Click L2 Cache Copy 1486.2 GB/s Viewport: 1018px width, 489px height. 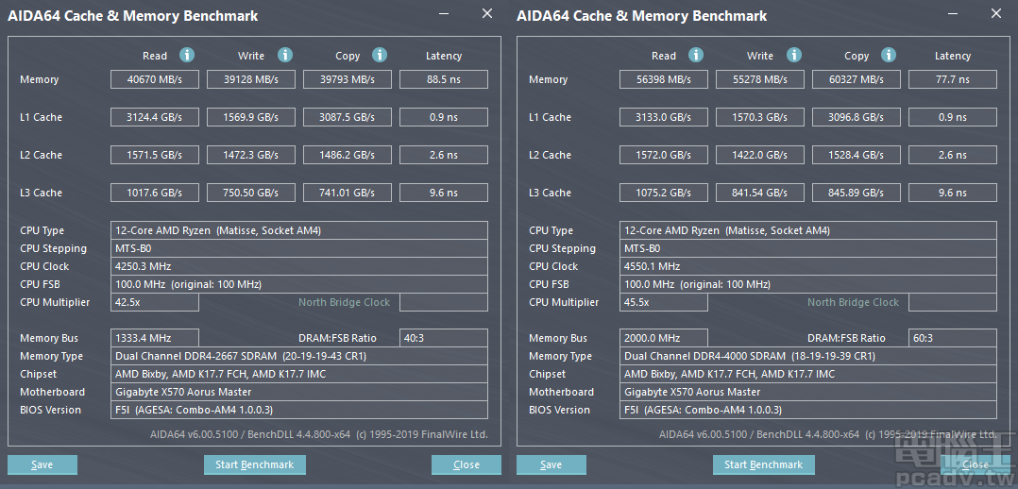pyautogui.click(x=348, y=155)
